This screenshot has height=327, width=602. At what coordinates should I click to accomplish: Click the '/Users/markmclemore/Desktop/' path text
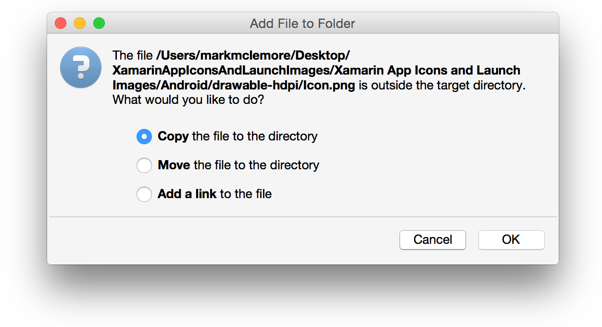tap(253, 55)
